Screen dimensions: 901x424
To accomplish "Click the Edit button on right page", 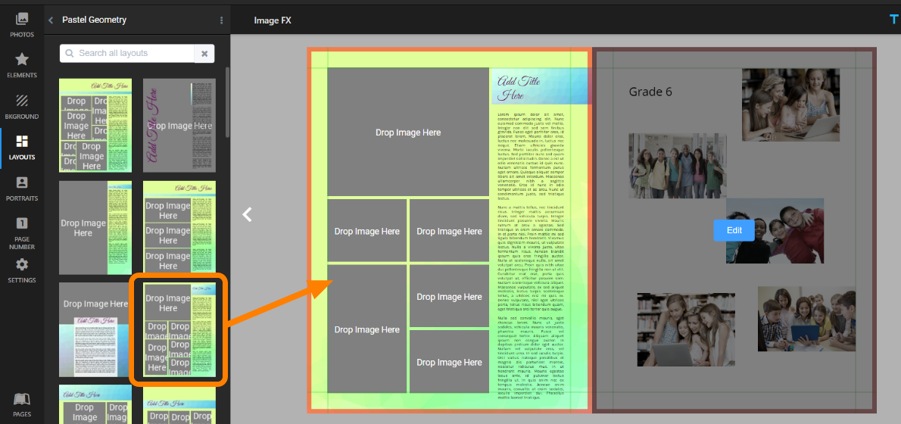I will point(734,230).
